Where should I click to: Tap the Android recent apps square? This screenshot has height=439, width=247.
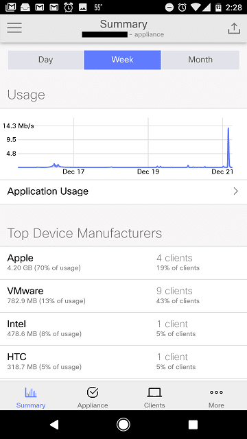(x=193, y=425)
